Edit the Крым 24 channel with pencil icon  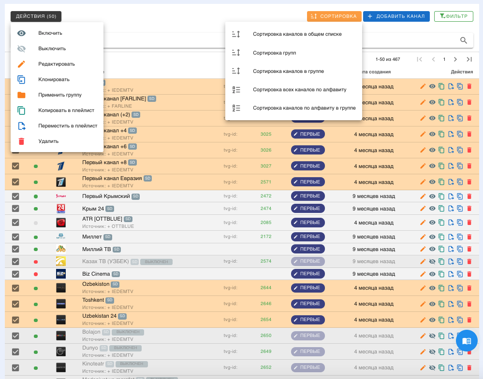click(423, 209)
